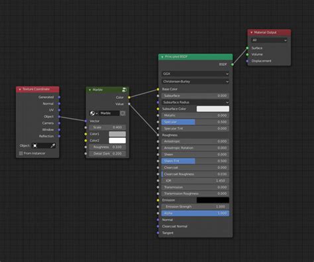This screenshot has width=314, height=262.
Task: Click the Marble Color output socket
Action: coord(129,98)
